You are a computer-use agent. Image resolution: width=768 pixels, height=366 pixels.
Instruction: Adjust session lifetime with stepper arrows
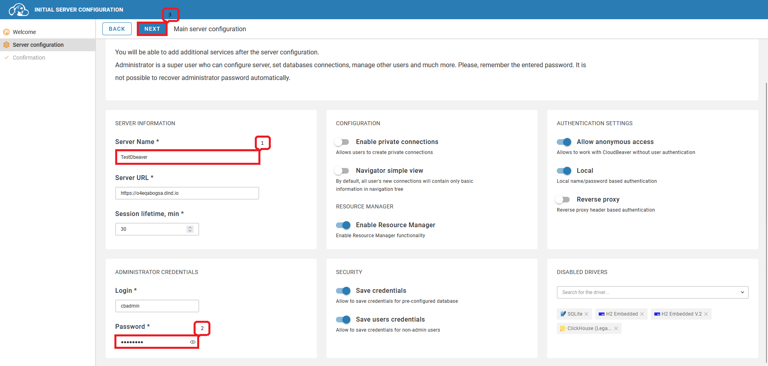[190, 229]
